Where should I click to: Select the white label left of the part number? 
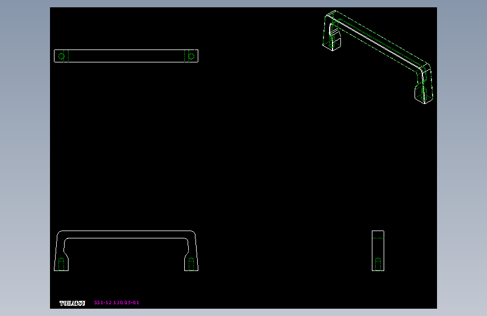click(x=72, y=303)
